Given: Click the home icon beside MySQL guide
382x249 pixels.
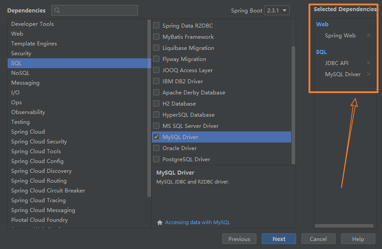Looking at the screenshot, I should tap(160, 222).
